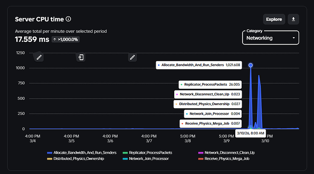314x174 pixels.
Task: Click the >1,000.0% change badge
Action: 66,39
